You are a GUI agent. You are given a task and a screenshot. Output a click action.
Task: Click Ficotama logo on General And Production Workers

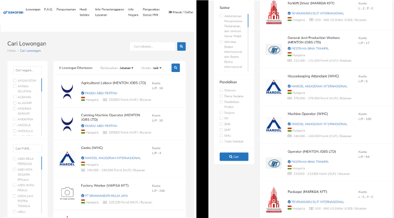tap(274, 50)
